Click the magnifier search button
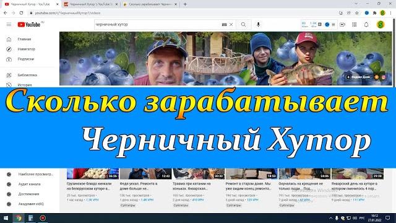Viewport: 396px width, 223px height. point(243,25)
